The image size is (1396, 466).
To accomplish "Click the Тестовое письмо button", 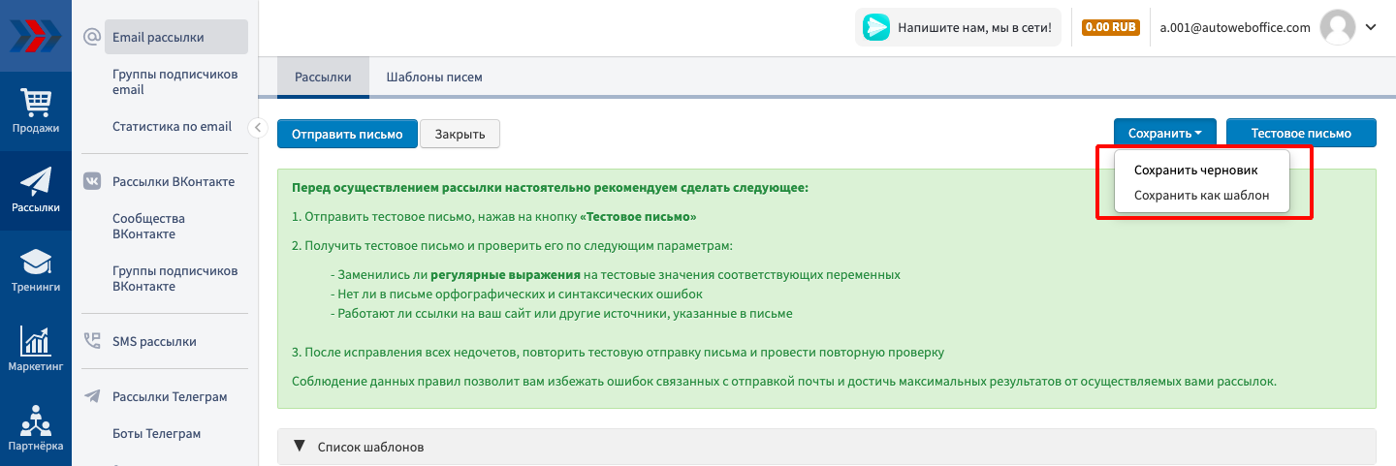I will [x=1300, y=134].
